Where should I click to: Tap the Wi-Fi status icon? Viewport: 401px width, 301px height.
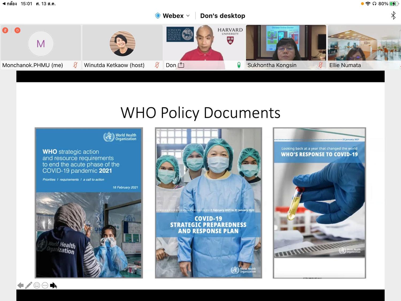pos(368,4)
